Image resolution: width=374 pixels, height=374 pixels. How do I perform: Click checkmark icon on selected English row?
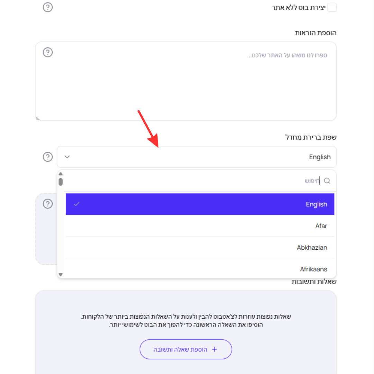[77, 204]
